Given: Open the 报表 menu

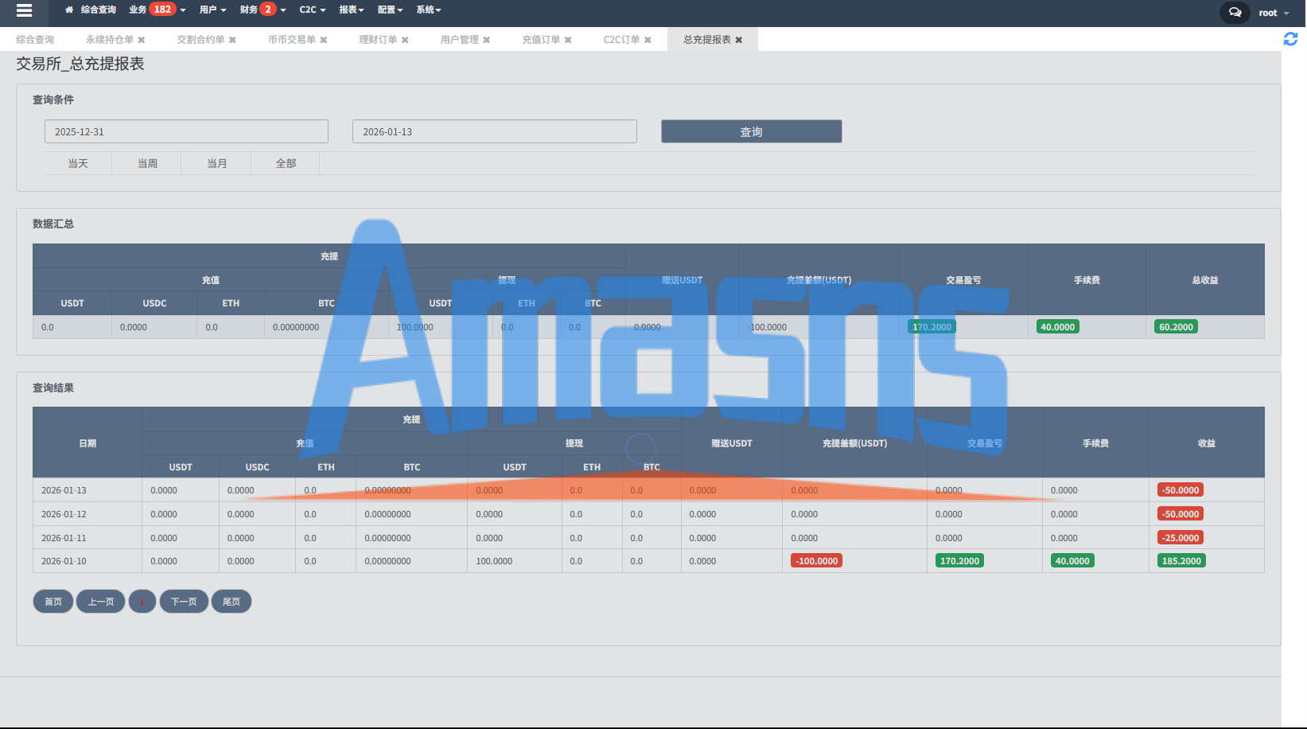Looking at the screenshot, I should (x=351, y=10).
